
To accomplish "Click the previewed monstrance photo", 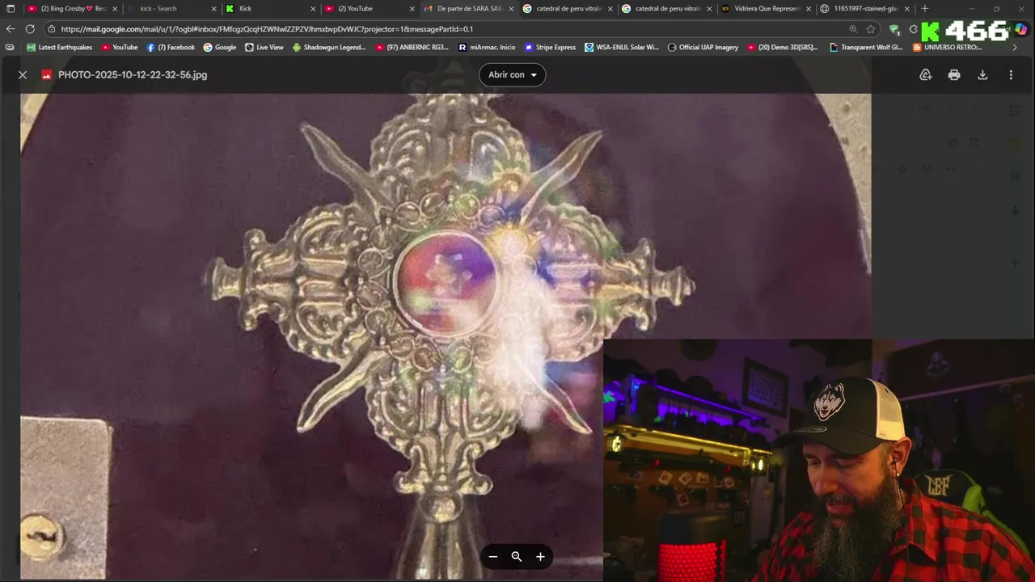I will coord(446,336).
